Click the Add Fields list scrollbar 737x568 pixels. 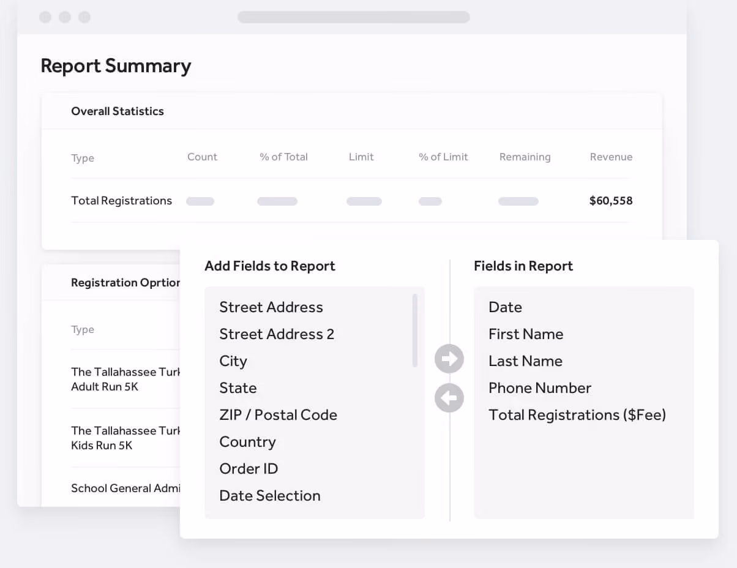(415, 331)
